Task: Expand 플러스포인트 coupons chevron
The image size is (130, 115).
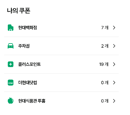Action: (x=114, y=64)
